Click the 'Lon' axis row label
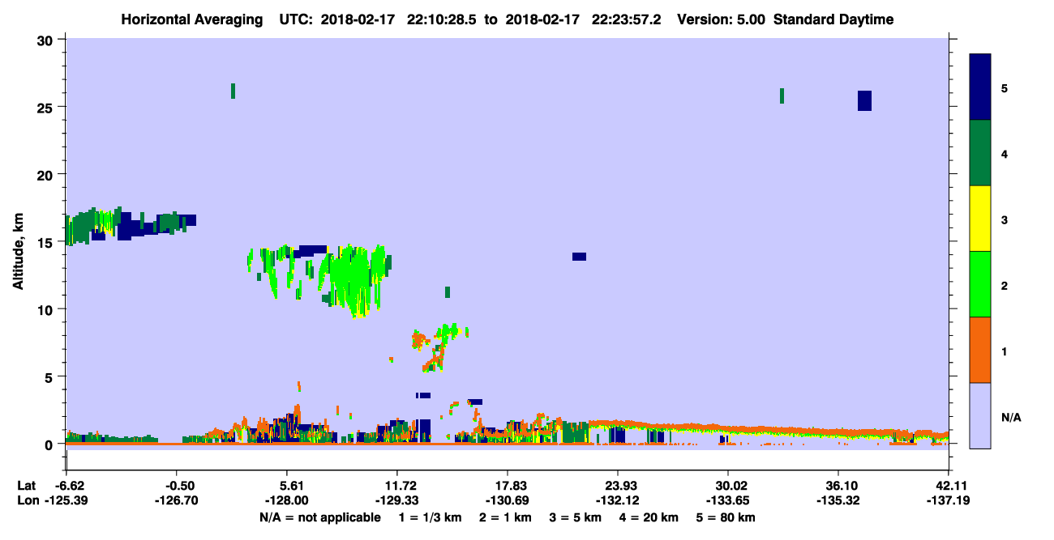Viewport: 1054px width, 540px height. point(28,500)
